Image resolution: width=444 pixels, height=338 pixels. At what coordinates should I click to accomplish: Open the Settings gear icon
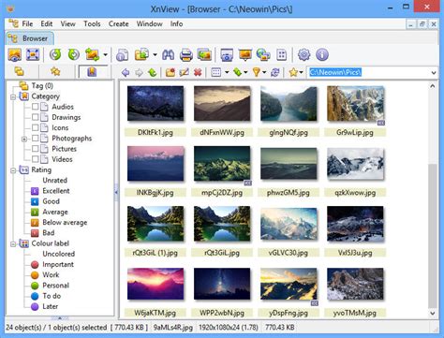pyautogui.click(x=303, y=55)
